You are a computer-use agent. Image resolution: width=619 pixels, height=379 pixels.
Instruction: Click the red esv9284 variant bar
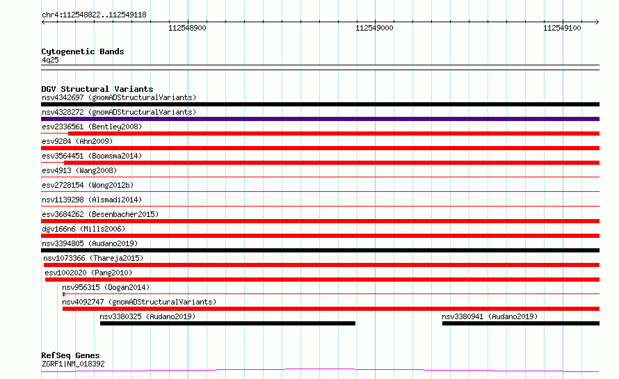(320, 148)
